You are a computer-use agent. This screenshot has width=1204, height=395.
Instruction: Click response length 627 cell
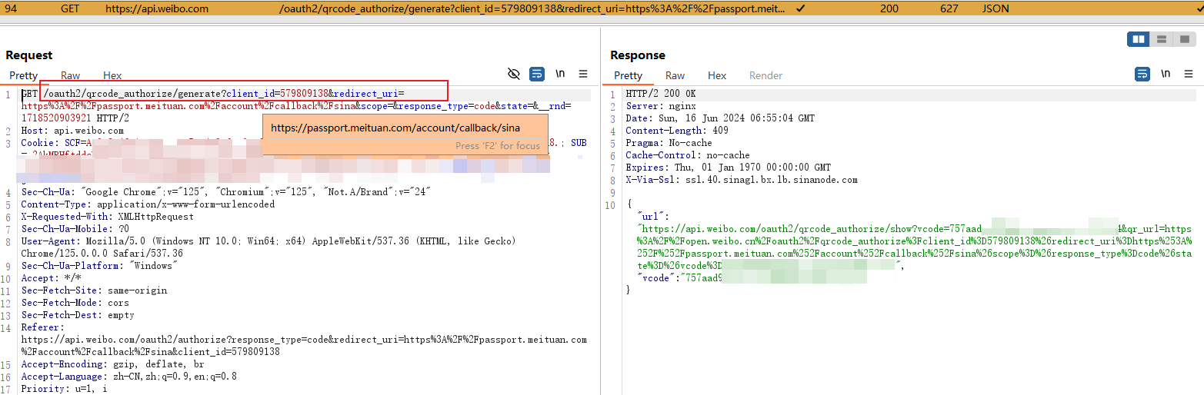(x=949, y=9)
